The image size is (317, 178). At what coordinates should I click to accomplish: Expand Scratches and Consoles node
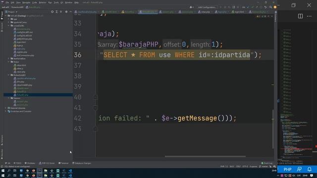point(6,111)
